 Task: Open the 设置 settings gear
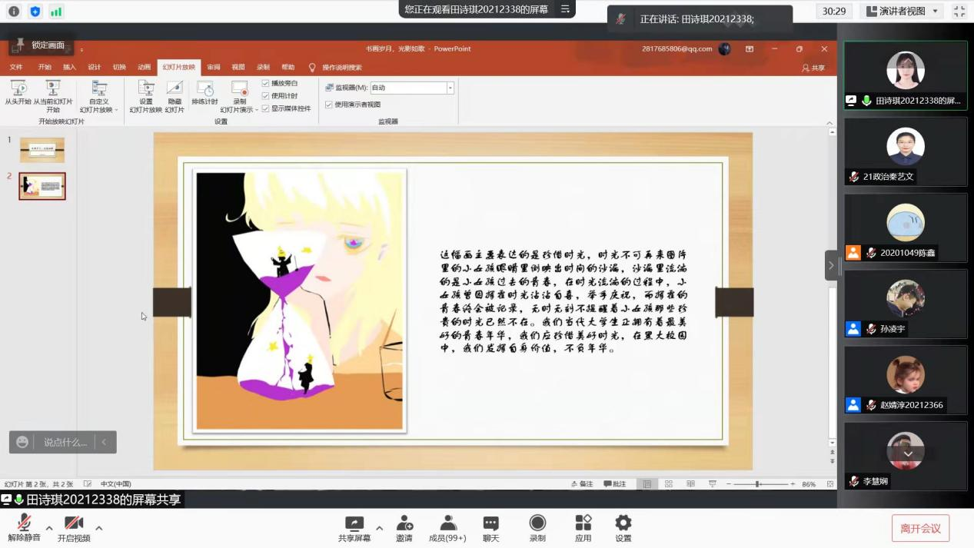pyautogui.click(x=623, y=523)
